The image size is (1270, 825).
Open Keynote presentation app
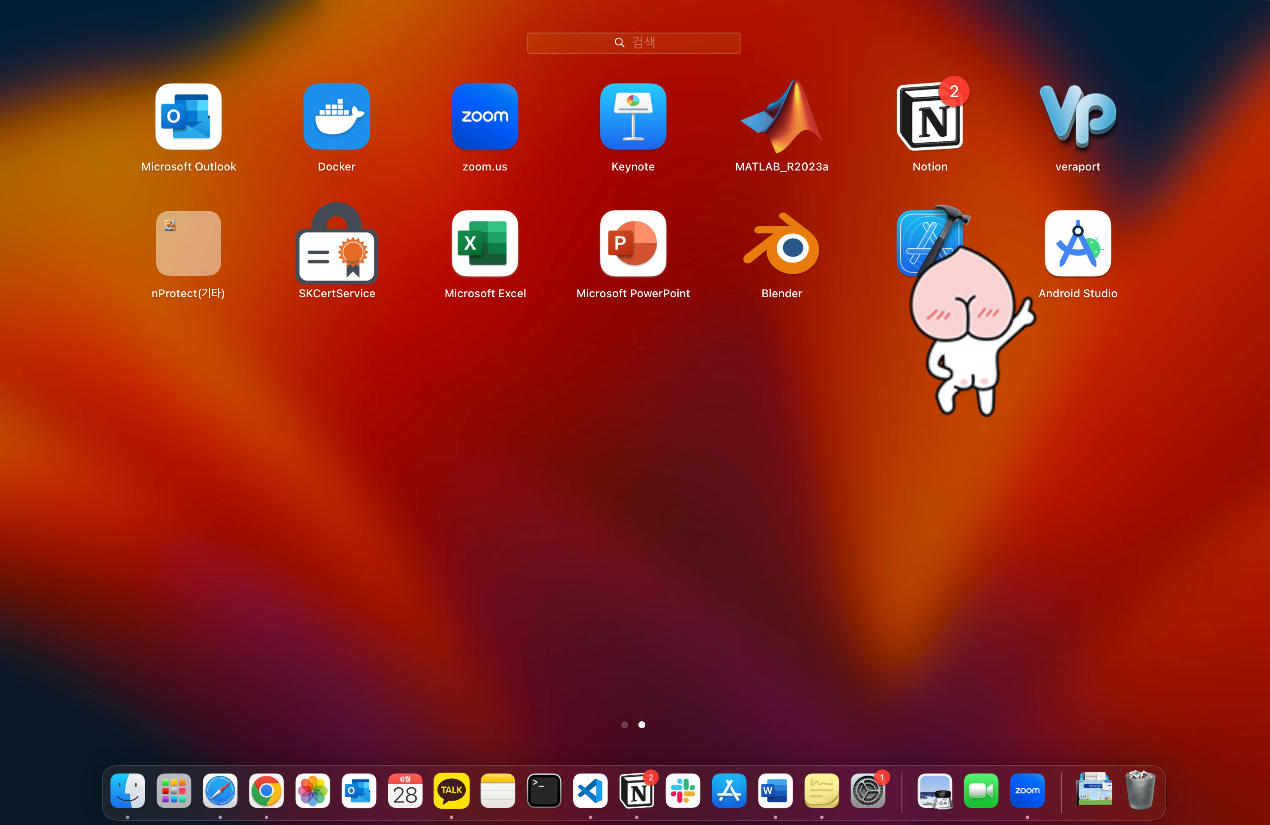coord(633,117)
